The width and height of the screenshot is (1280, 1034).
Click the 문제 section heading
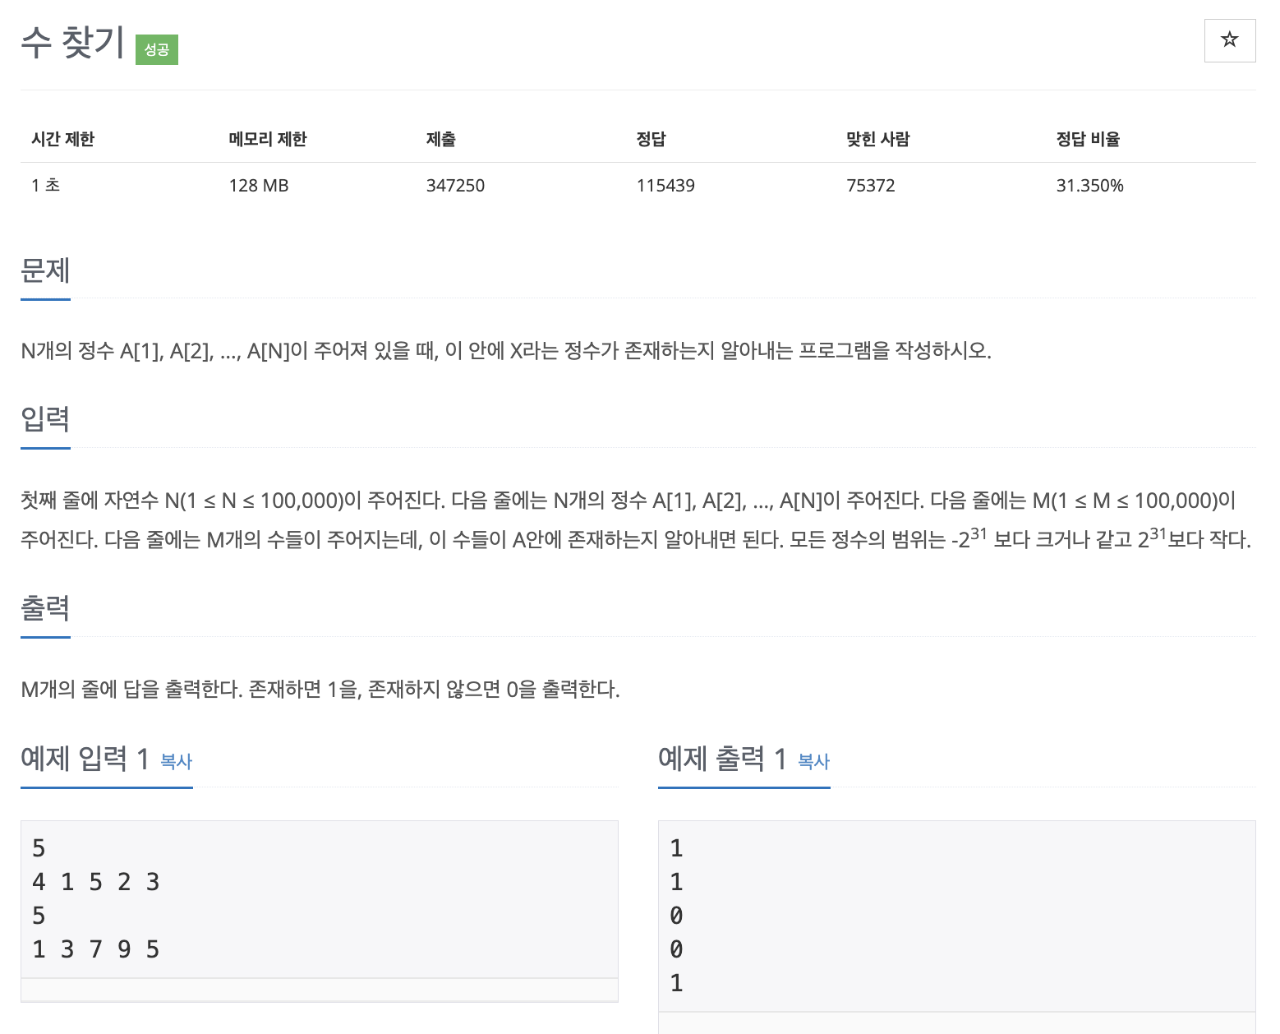pyautogui.click(x=45, y=270)
